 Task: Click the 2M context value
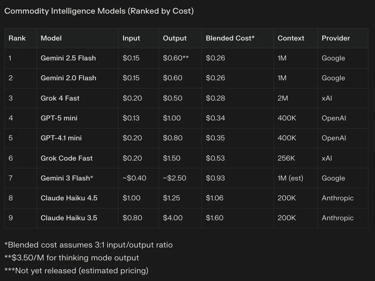(283, 98)
